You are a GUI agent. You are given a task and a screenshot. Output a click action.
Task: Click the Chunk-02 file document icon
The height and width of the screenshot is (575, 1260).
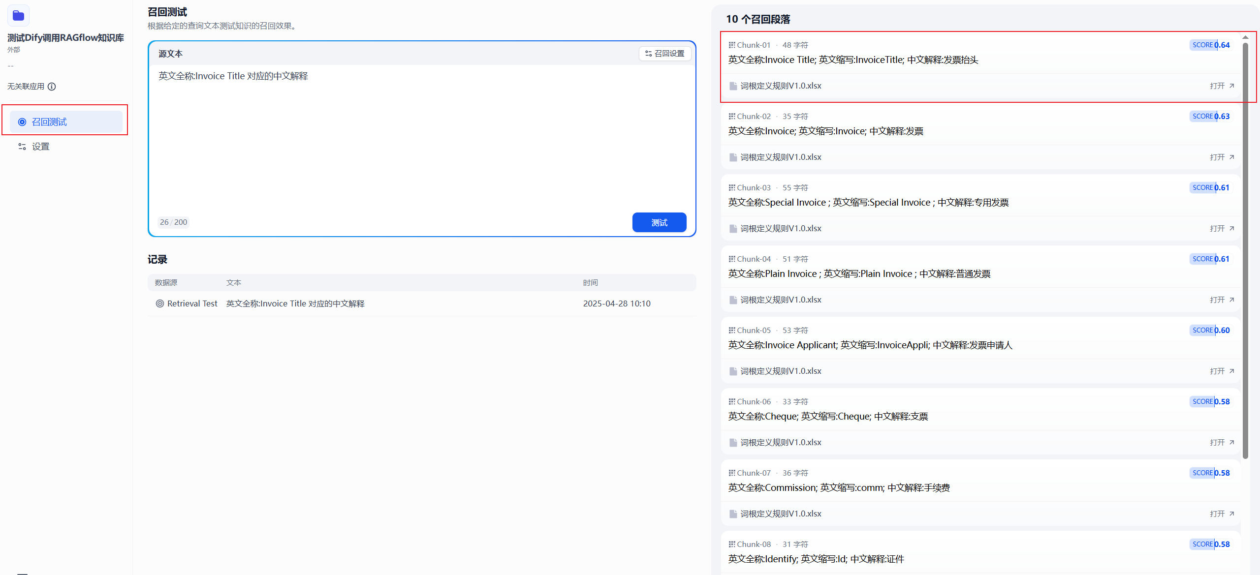(x=733, y=157)
